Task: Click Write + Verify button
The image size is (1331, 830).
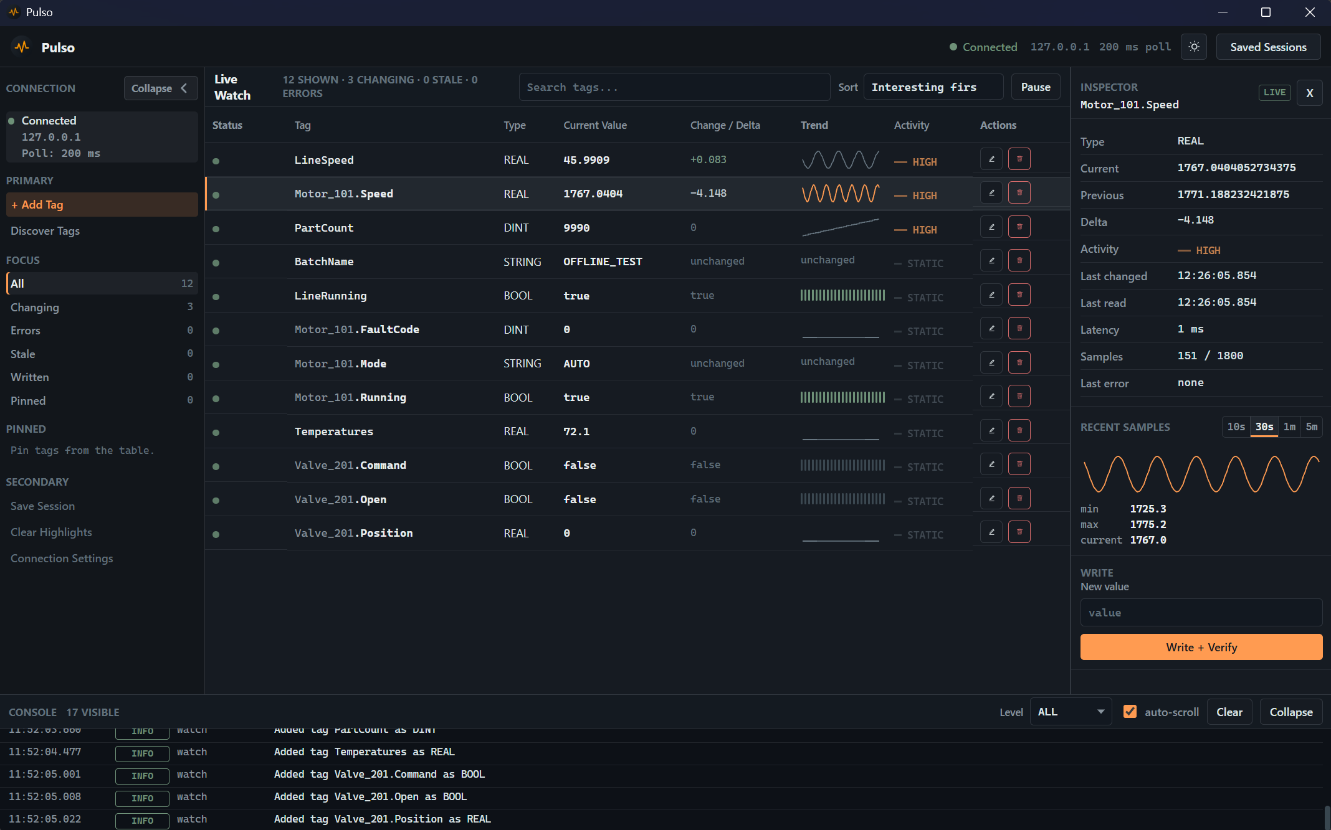Action: coord(1201,647)
